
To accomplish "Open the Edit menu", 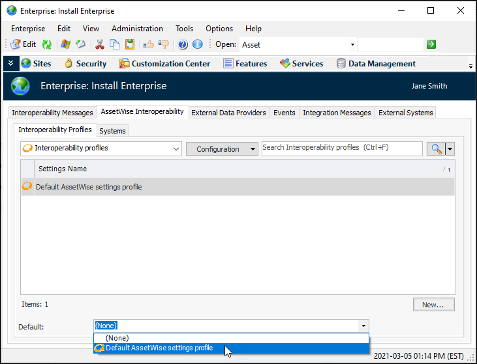I will click(x=64, y=29).
